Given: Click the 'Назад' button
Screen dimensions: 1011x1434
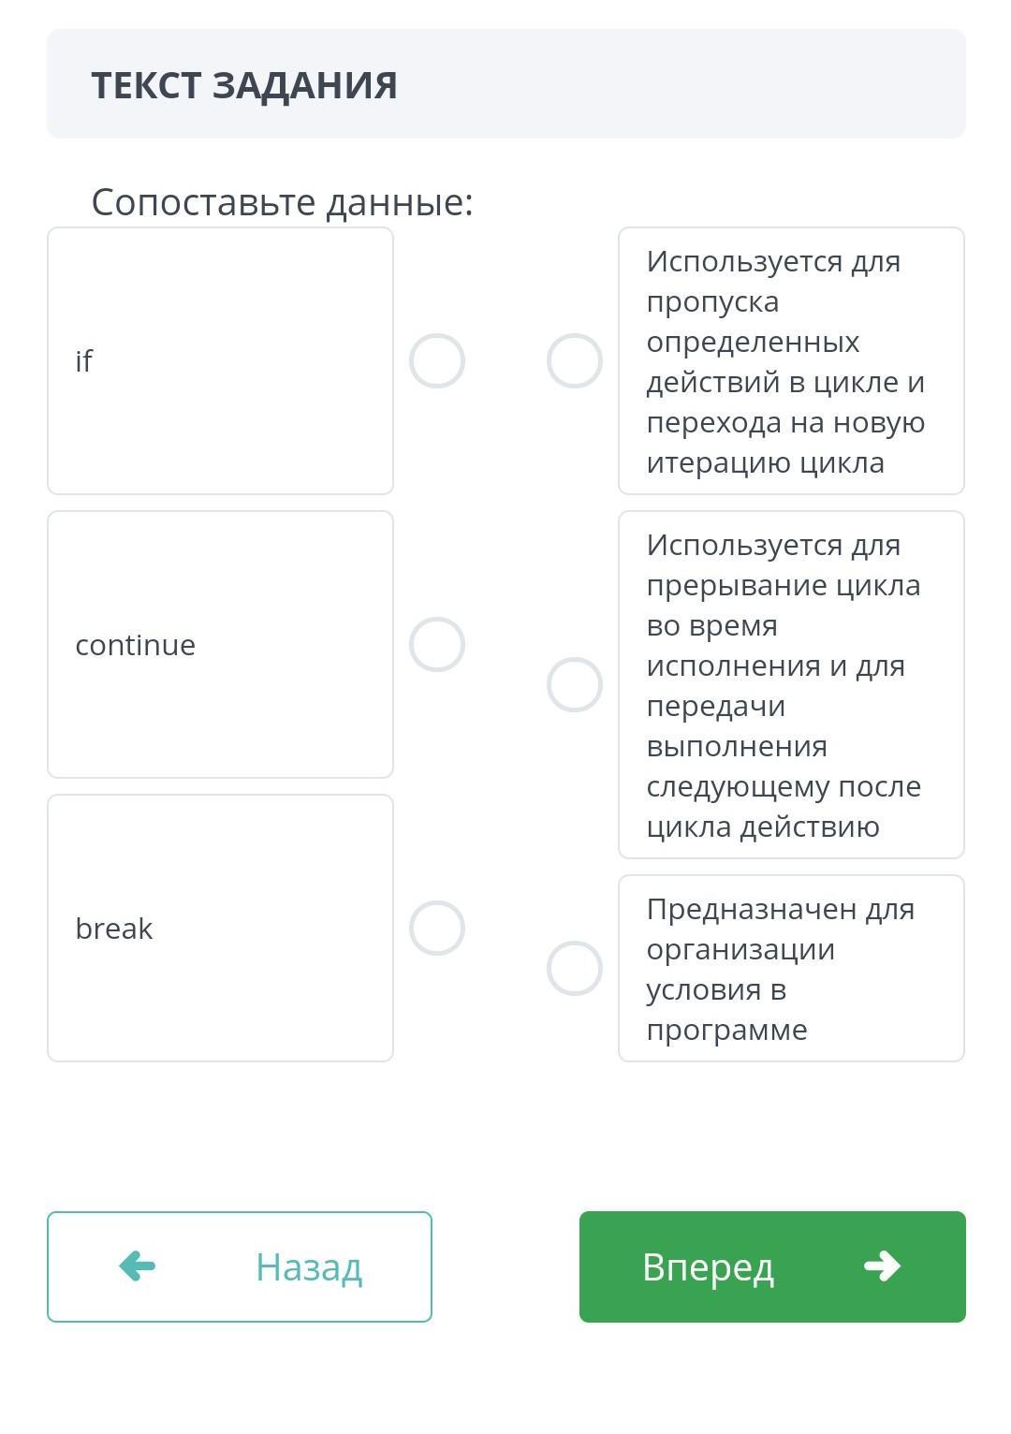Looking at the screenshot, I should point(240,1266).
